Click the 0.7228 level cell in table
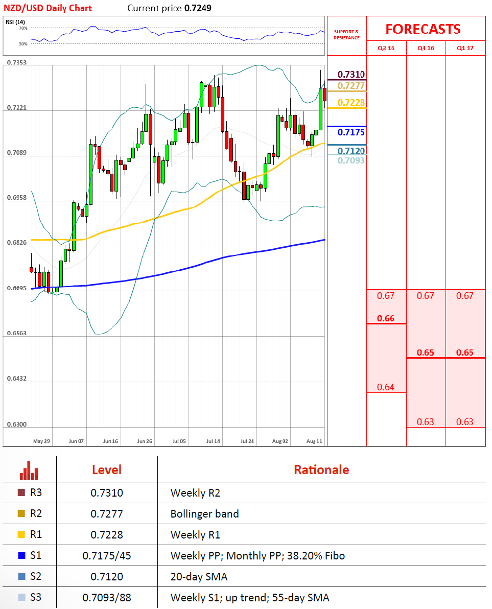 pyautogui.click(x=107, y=535)
